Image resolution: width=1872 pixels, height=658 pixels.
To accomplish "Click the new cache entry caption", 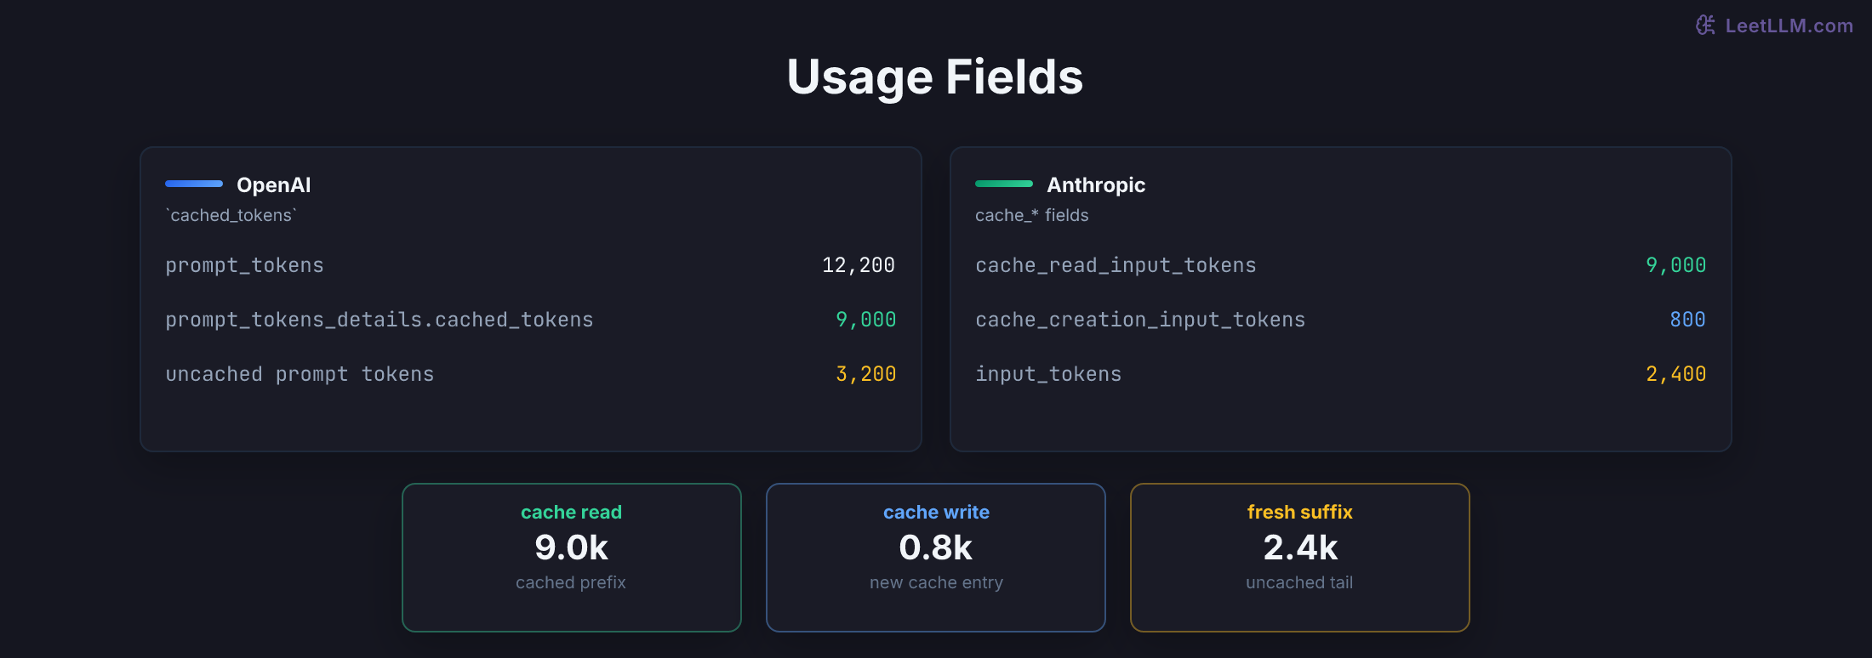I will 936,582.
